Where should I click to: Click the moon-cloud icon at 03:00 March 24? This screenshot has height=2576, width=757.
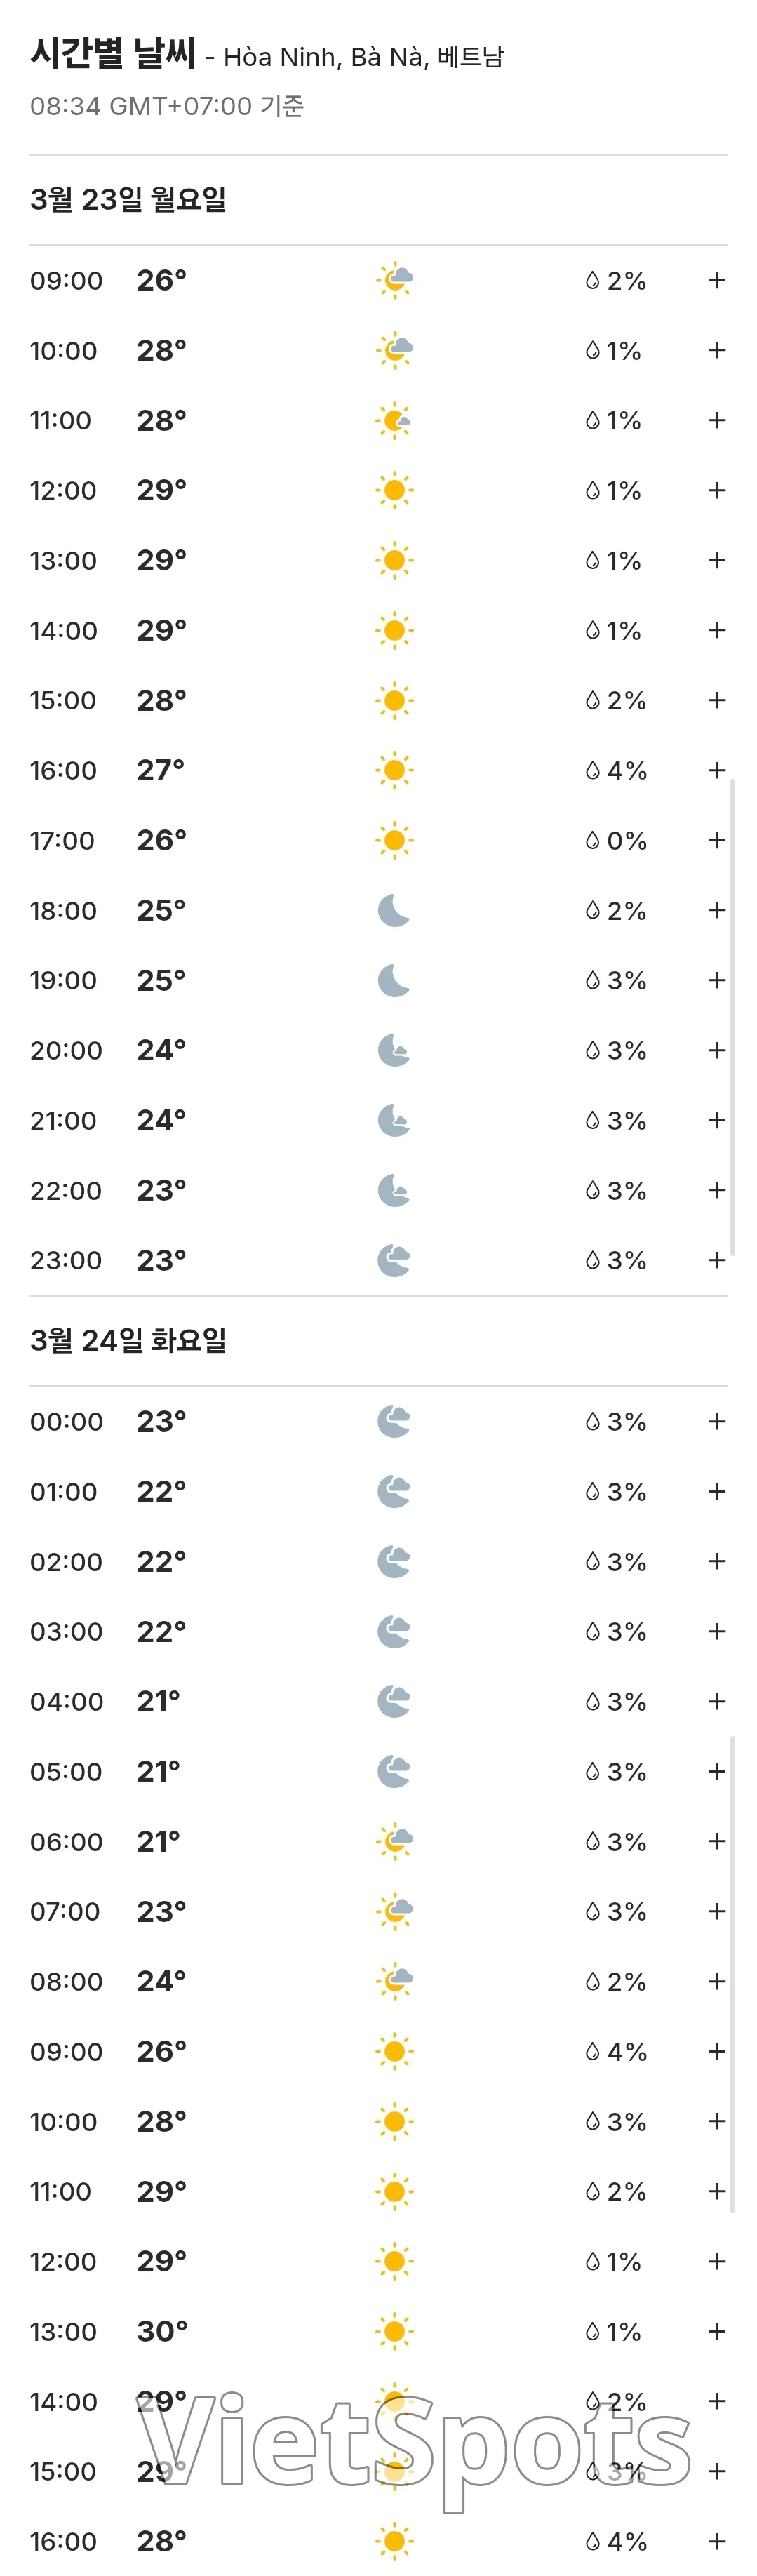pyautogui.click(x=394, y=1631)
